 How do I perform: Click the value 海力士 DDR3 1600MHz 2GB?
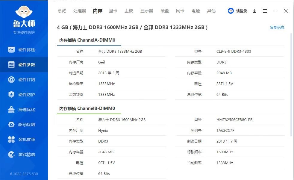122,120
